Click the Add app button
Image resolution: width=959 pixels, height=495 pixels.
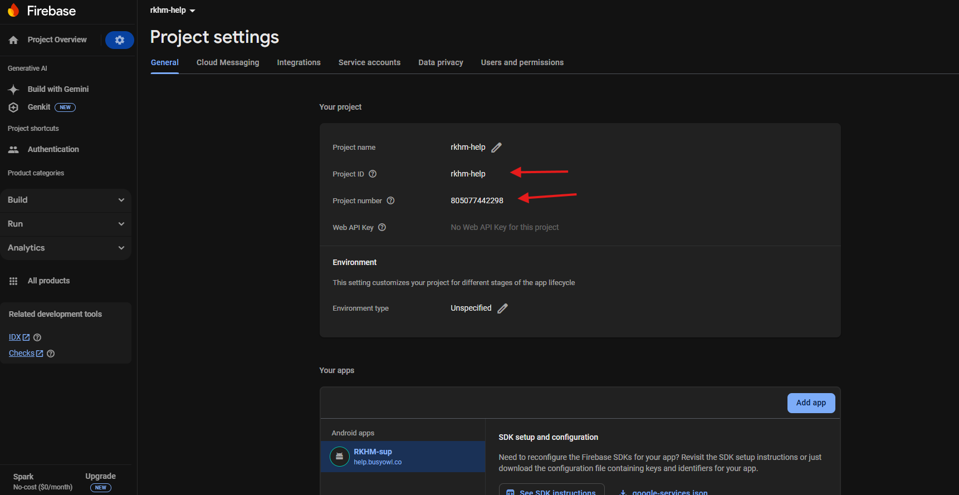(x=811, y=403)
